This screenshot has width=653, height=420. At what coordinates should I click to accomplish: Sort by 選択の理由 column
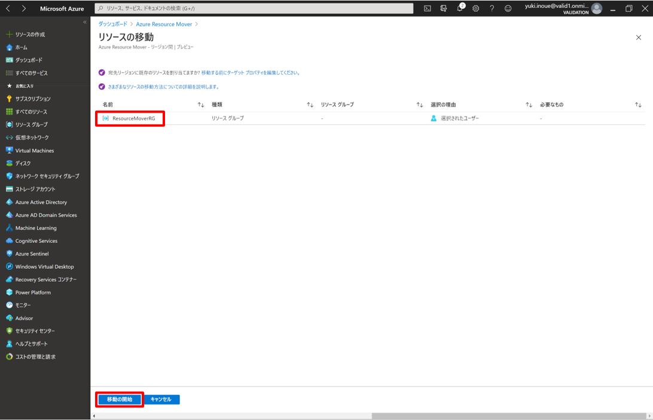[x=529, y=105]
